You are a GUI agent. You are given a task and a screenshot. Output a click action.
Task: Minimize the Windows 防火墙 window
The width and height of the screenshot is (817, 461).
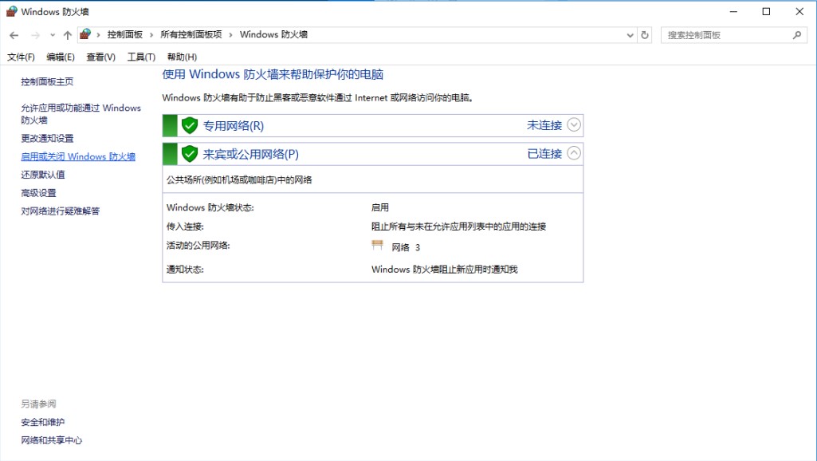733,11
